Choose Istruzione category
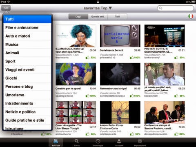 click(27, 127)
